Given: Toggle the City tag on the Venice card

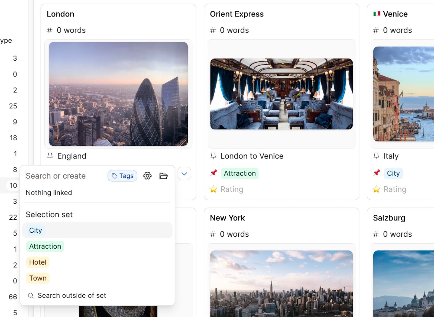Looking at the screenshot, I should [393, 173].
